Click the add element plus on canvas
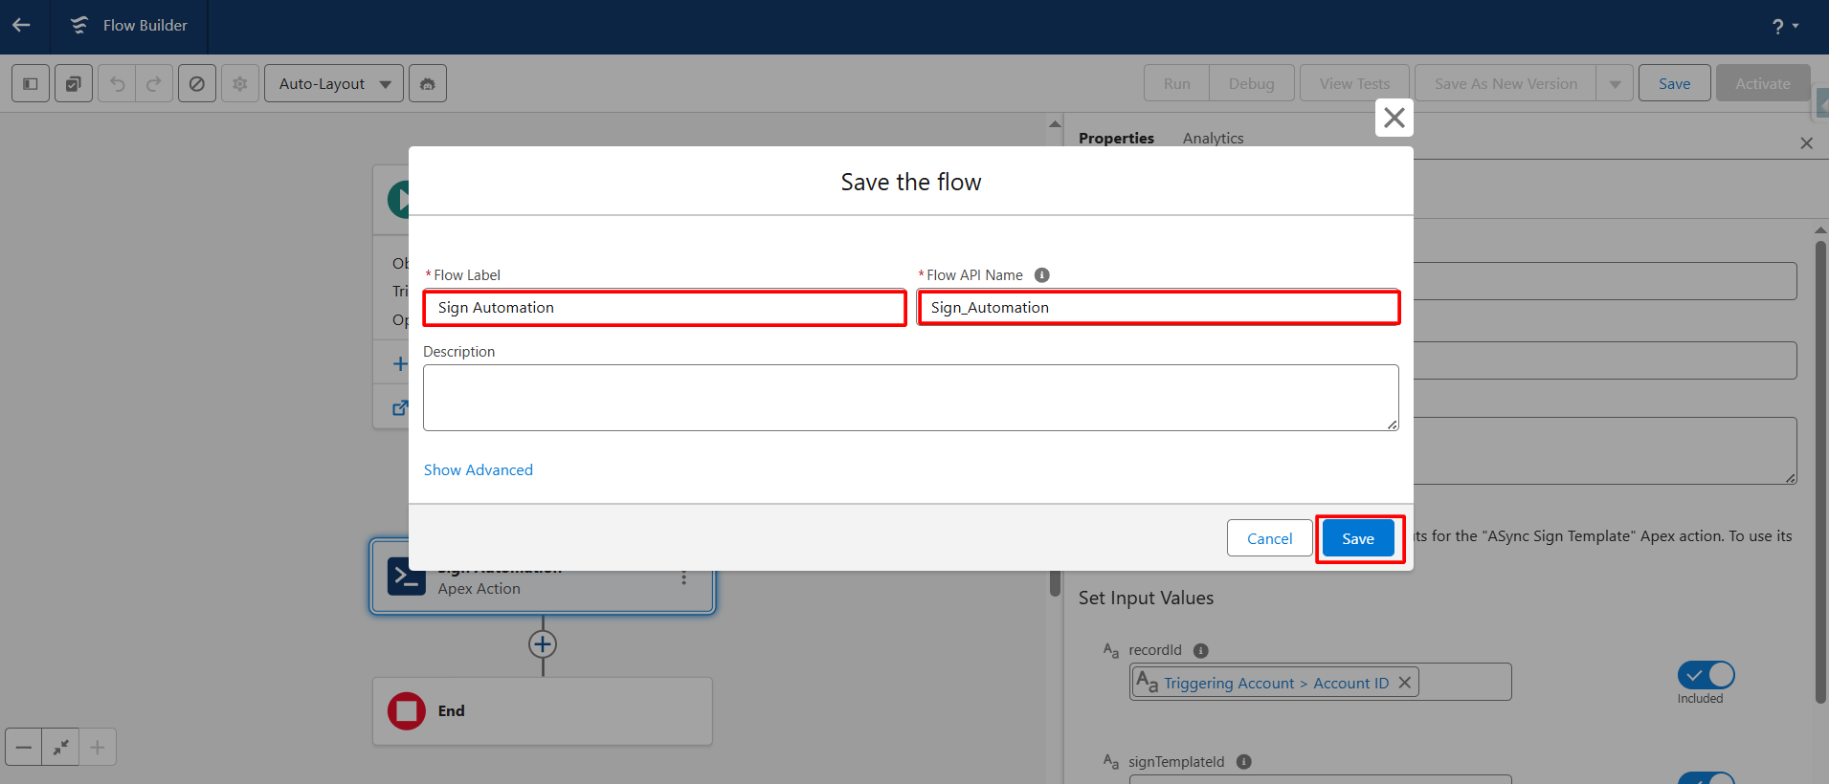The image size is (1829, 784). [543, 644]
